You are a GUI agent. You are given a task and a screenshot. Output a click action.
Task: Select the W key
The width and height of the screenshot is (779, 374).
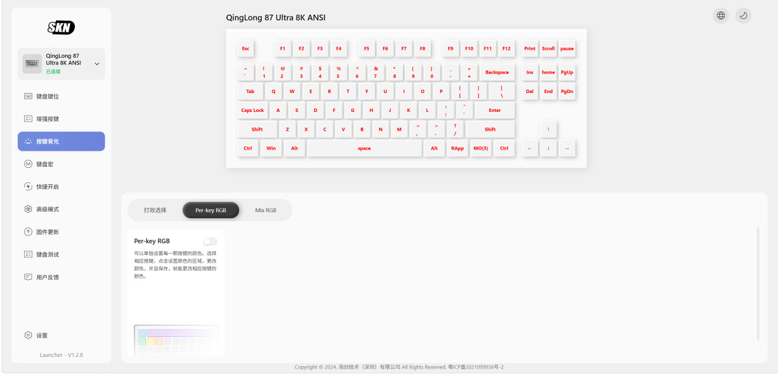[x=292, y=91]
